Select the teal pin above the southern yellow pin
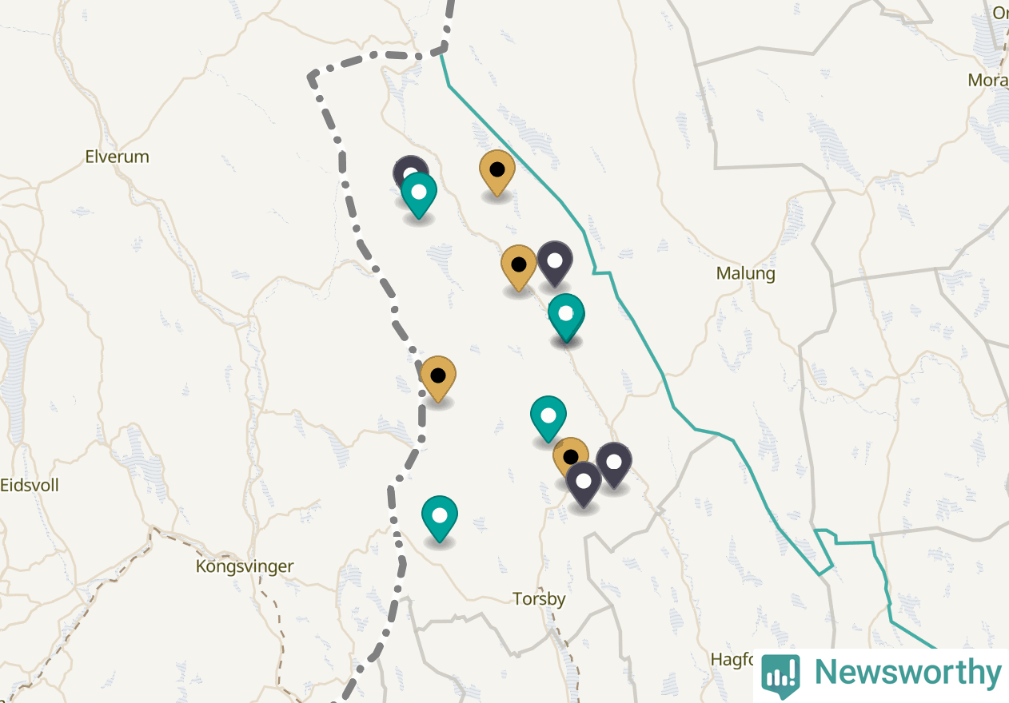 pos(548,419)
